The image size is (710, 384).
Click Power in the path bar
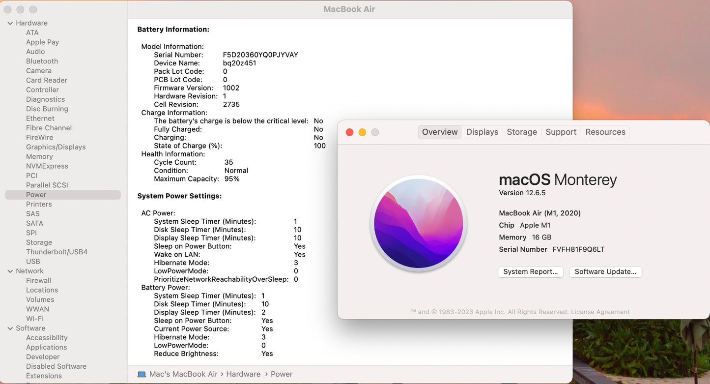282,374
